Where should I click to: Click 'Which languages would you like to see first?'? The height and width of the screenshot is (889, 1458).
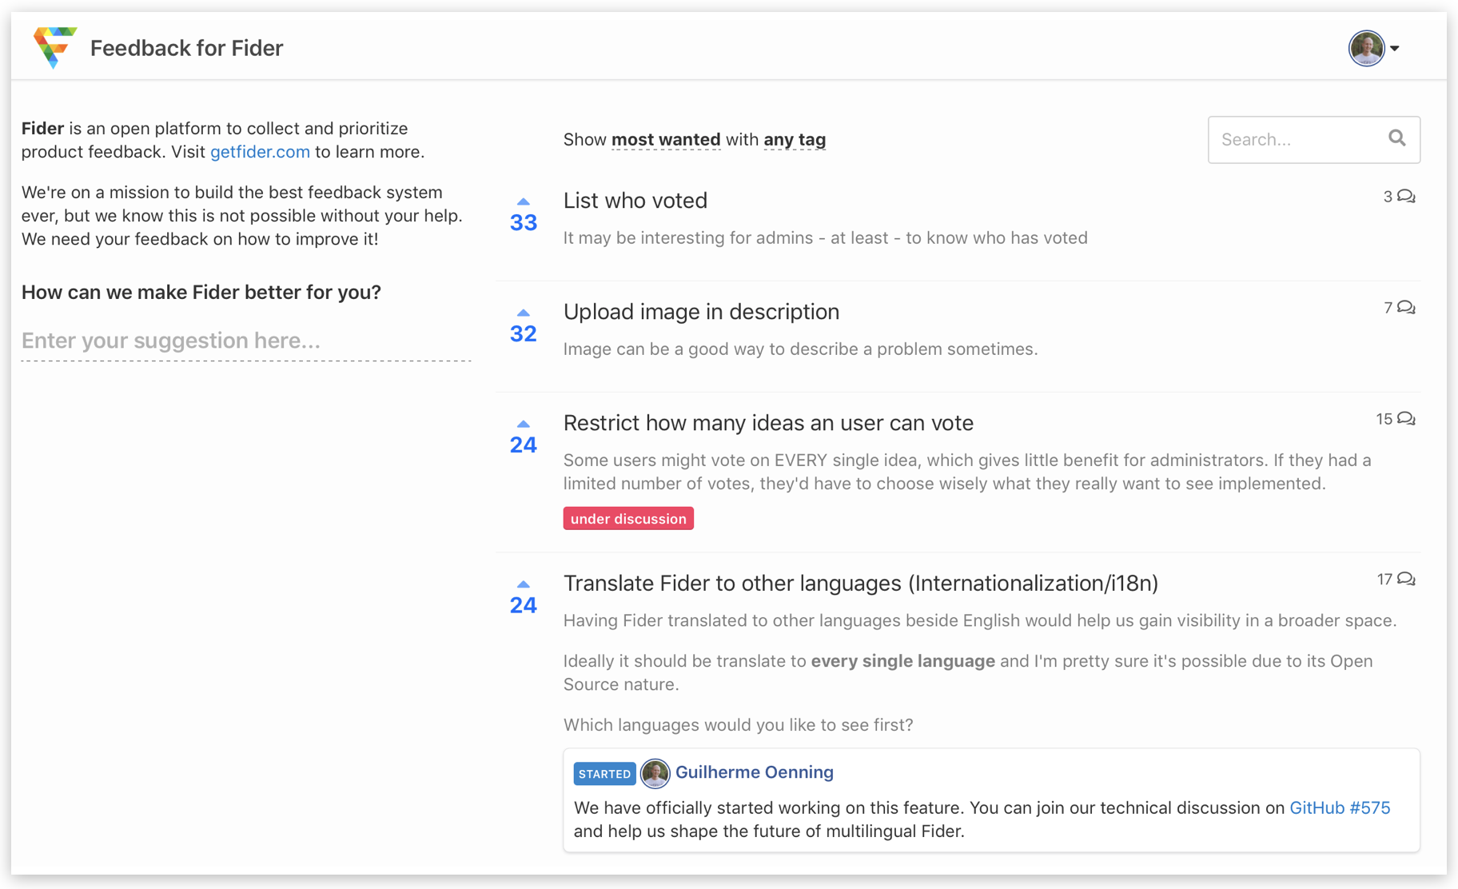(x=738, y=725)
